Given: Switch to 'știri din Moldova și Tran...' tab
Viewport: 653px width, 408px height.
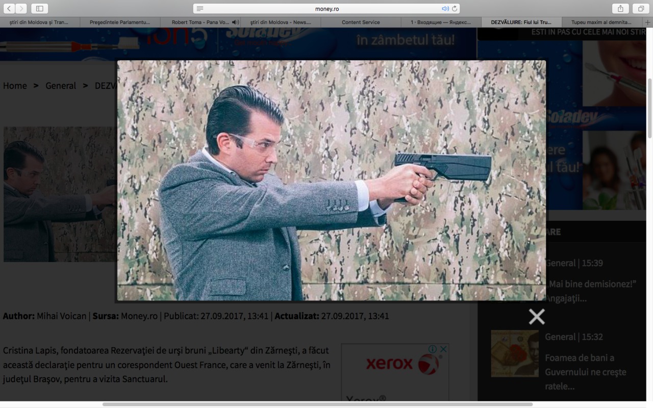Looking at the screenshot, I should [40, 22].
